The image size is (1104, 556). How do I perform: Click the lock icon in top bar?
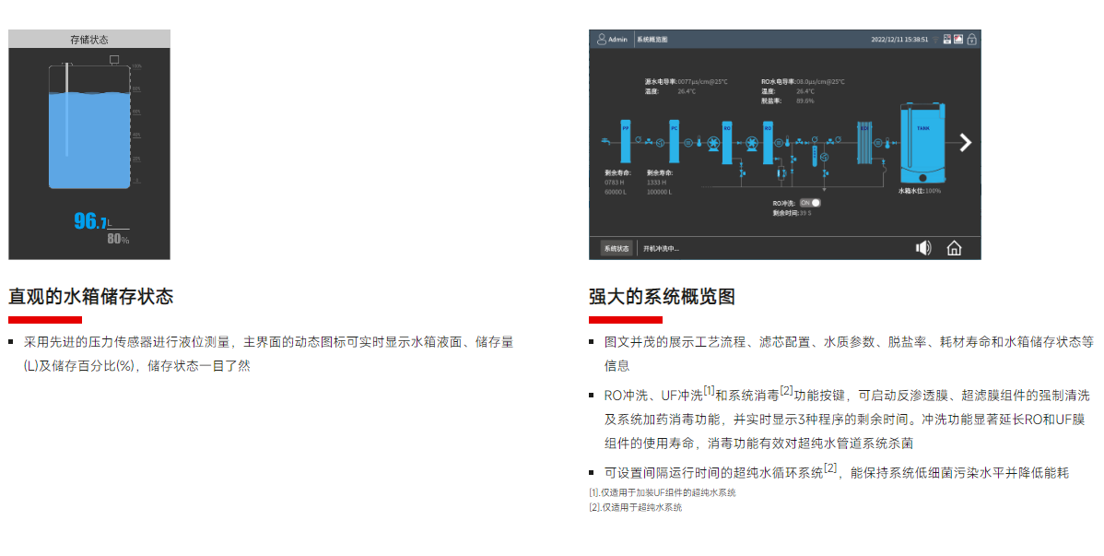pos(971,40)
